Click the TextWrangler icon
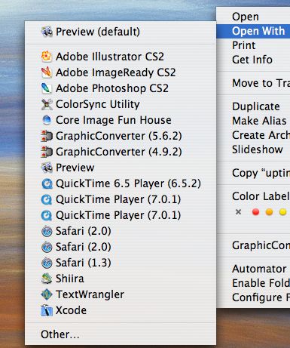Image resolution: width=290 pixels, height=348 pixels. click(47, 294)
